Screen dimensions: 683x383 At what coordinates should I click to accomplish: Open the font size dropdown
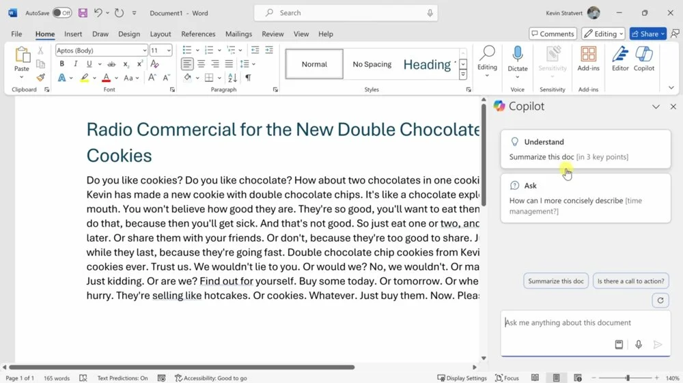169,51
